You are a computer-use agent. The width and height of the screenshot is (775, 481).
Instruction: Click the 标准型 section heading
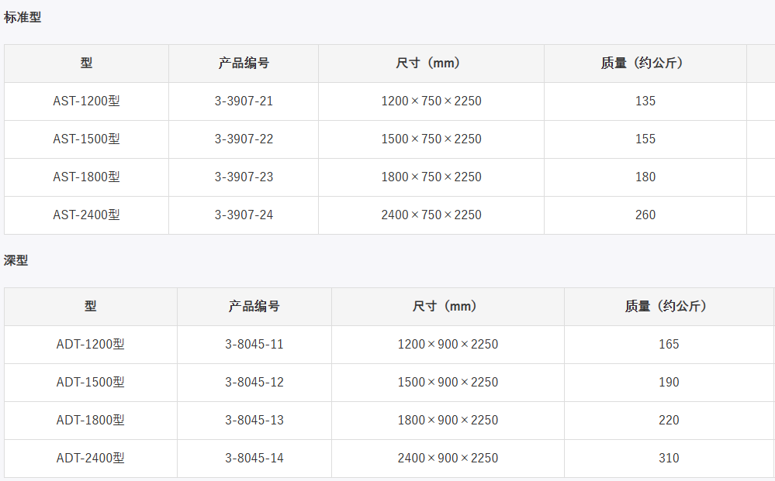[22, 17]
